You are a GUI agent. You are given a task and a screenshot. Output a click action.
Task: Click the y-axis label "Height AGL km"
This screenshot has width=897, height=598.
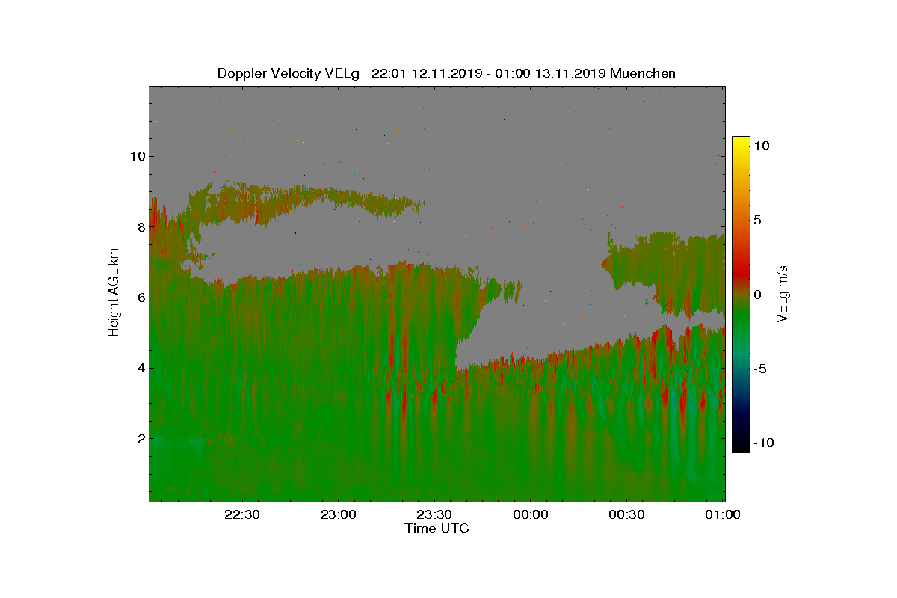(114, 293)
